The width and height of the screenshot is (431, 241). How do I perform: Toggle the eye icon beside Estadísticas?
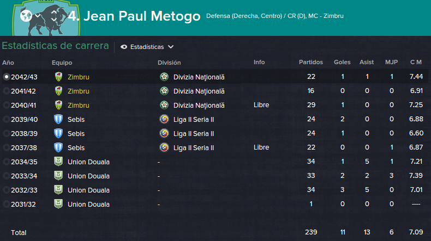point(124,47)
